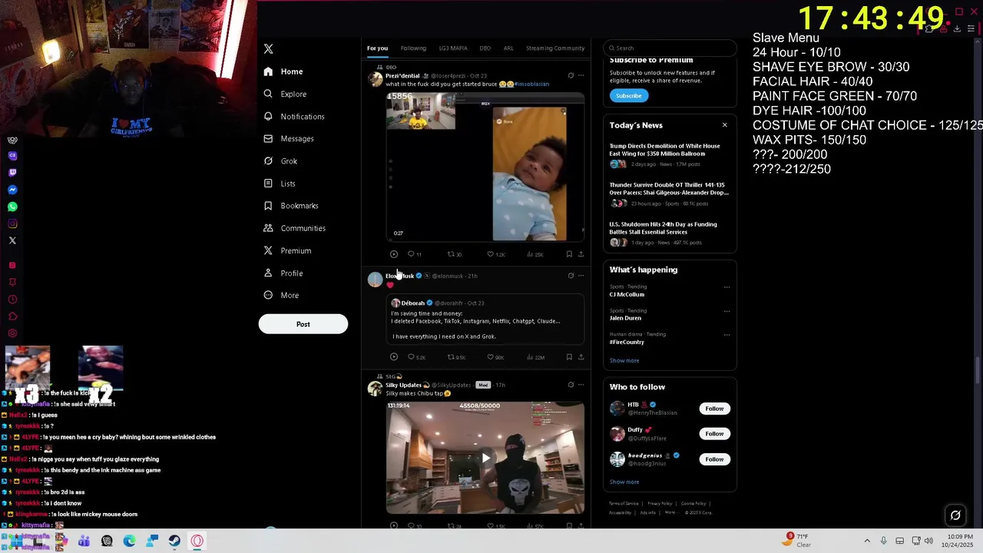Viewport: 983px width, 553px height.
Task: Open the quoted Déborah post
Action: (x=485, y=320)
